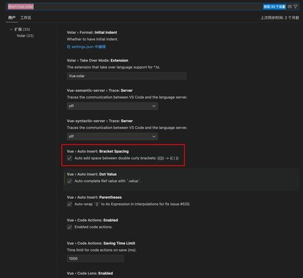Open 在 settings.json 中编辑 link
Viewport: 303px width, 278px height.
(86, 47)
